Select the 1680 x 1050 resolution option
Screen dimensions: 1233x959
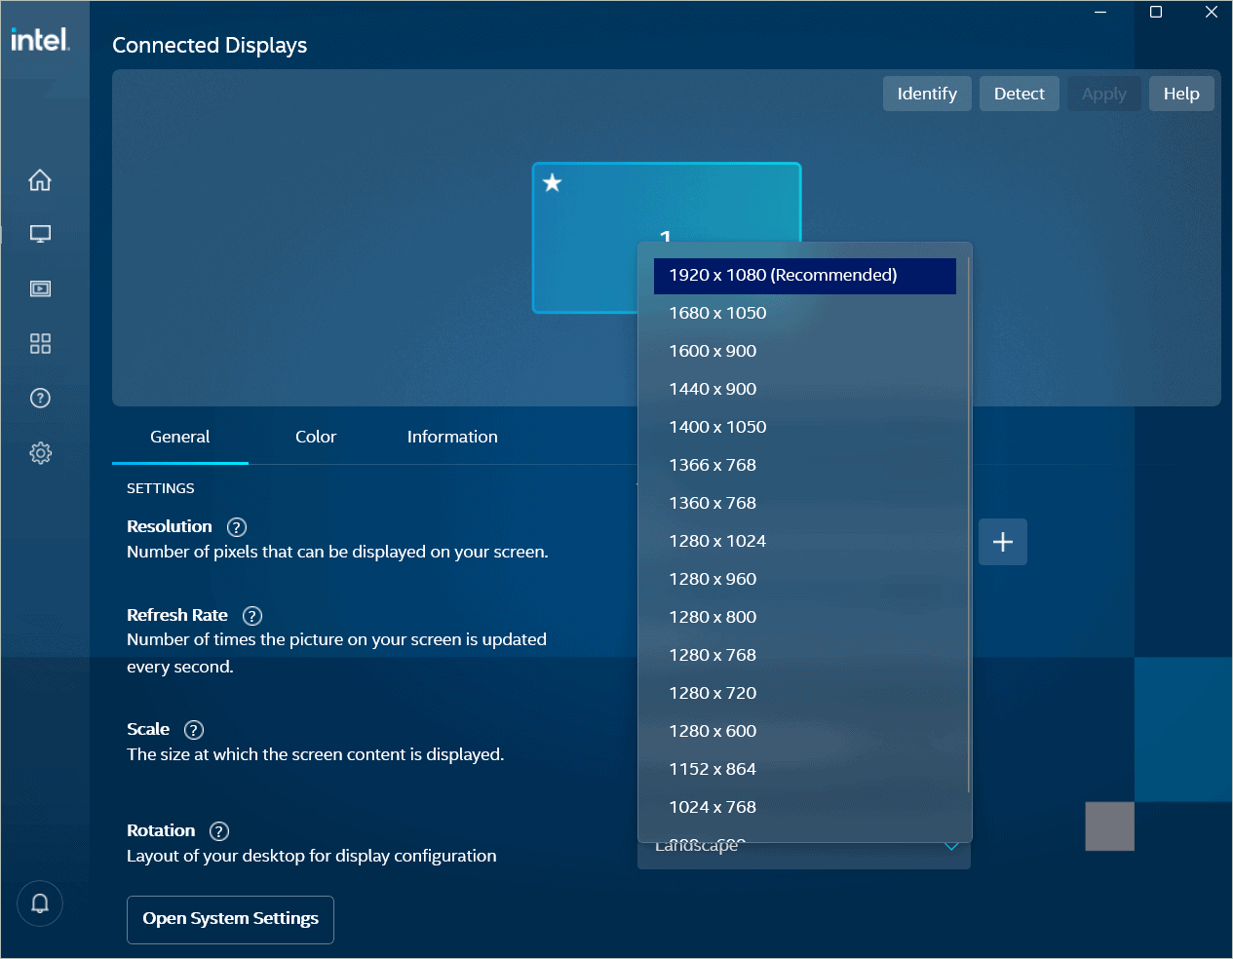coord(717,313)
